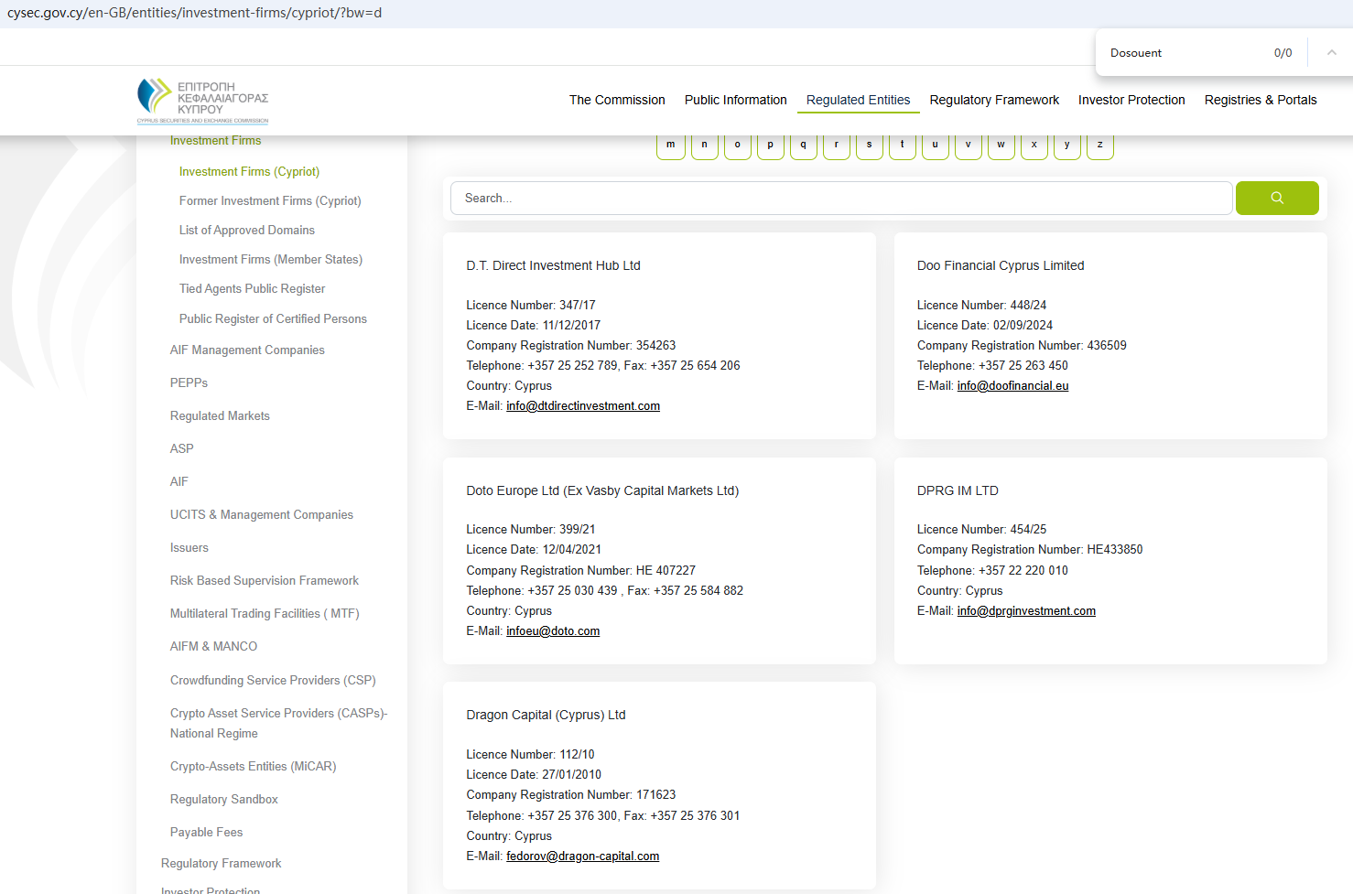The height and width of the screenshot is (894, 1353).
Task: Filter entities by letter 'm'
Action: [670, 145]
